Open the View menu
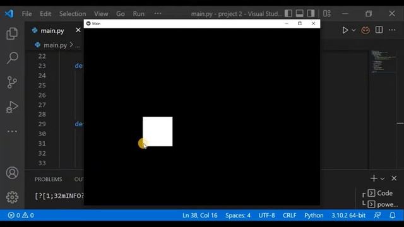Image resolution: width=404 pixels, height=227 pixels. click(101, 14)
